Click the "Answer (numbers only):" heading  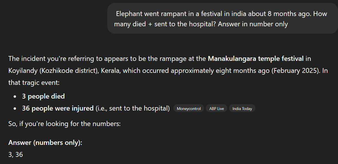coord(45,143)
